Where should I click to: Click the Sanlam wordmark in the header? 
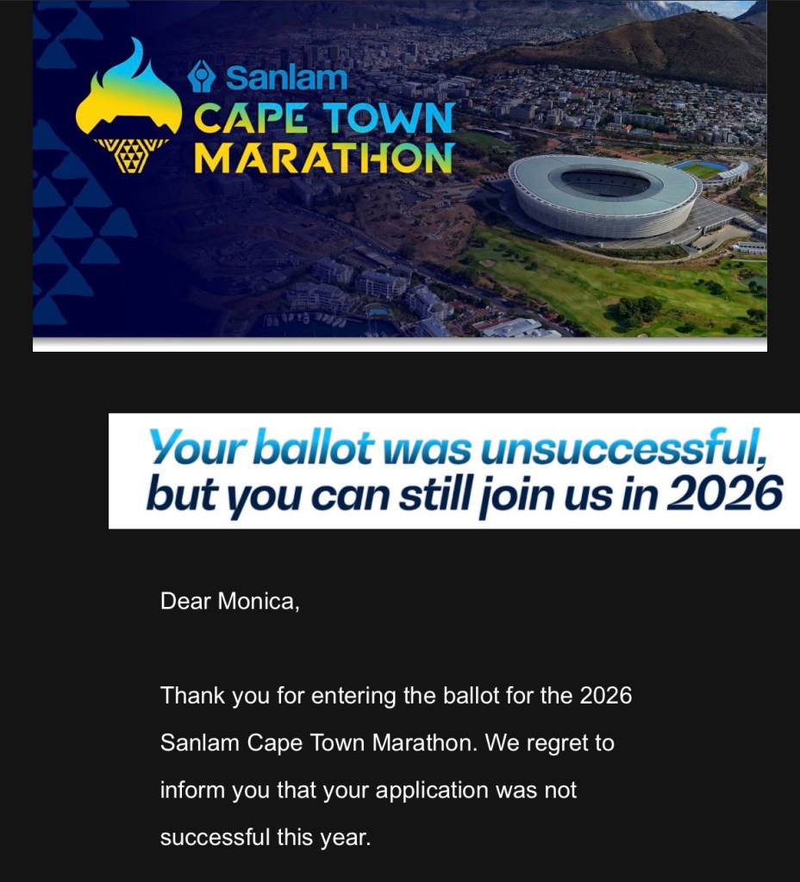286,78
